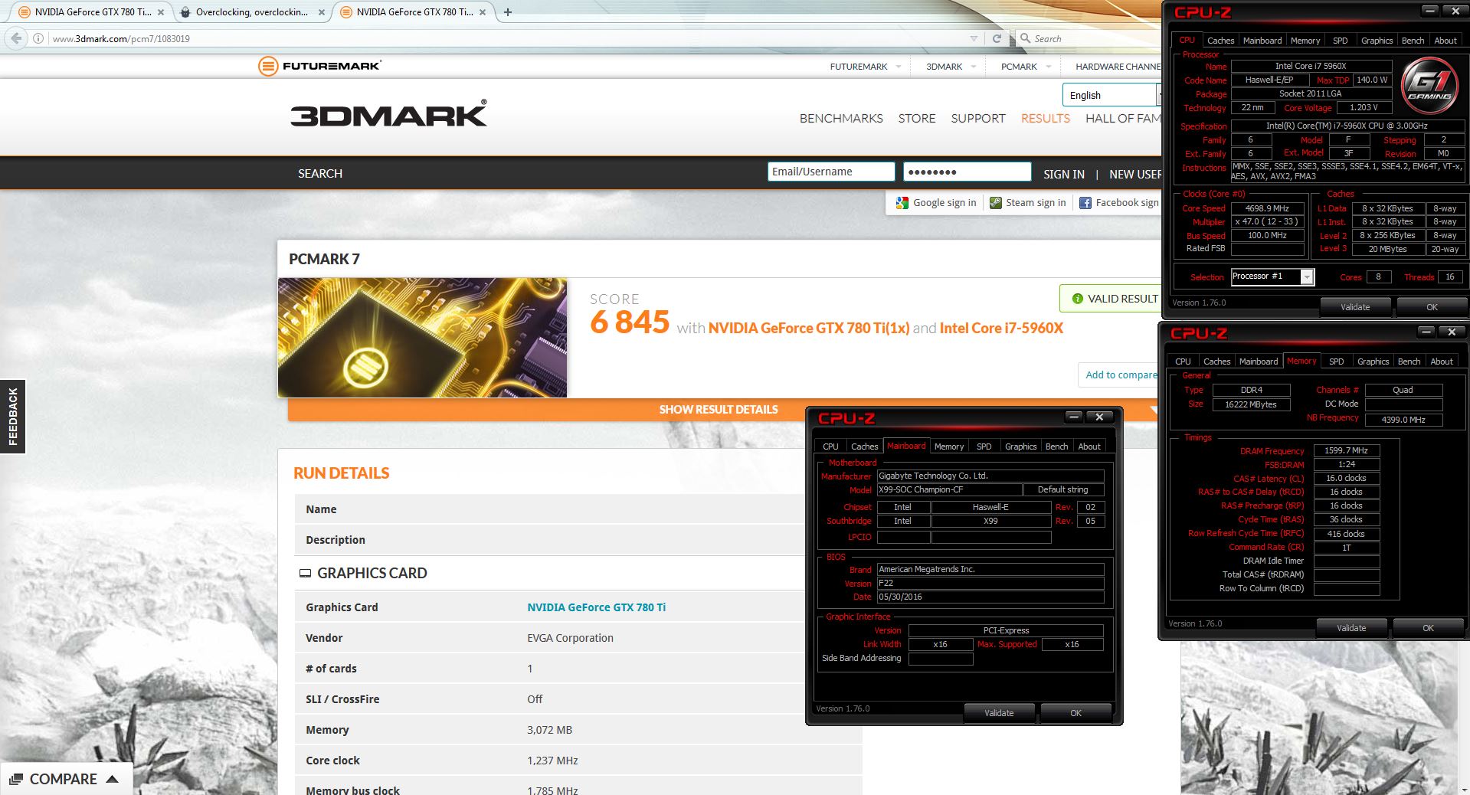Open the Processor #1 selection dropdown
The width and height of the screenshot is (1470, 795).
(1272, 276)
